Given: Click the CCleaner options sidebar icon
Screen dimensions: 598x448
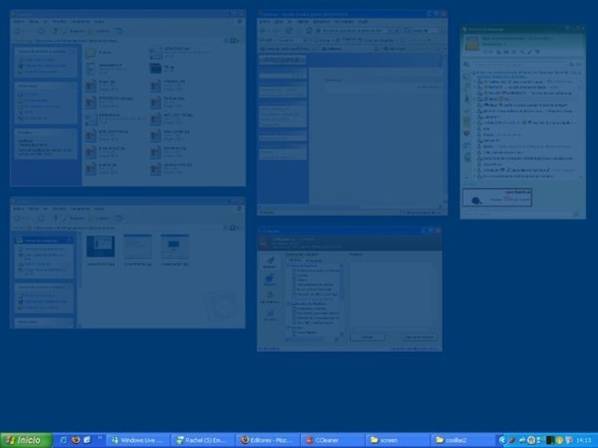Looking at the screenshot, I should (x=270, y=314).
